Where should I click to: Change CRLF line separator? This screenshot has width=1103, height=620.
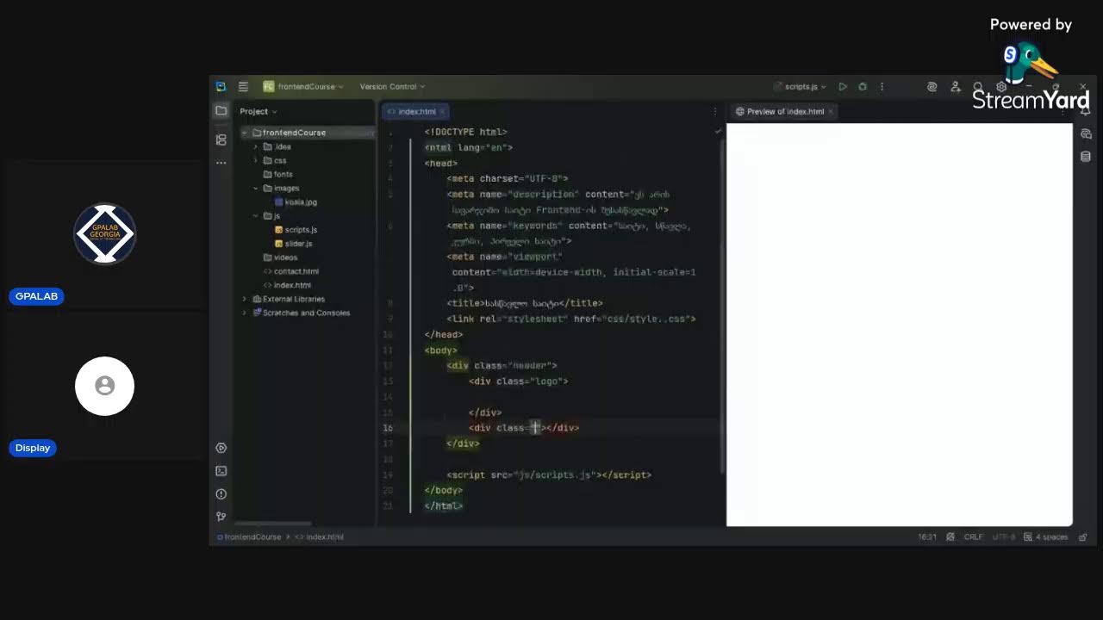coord(974,536)
